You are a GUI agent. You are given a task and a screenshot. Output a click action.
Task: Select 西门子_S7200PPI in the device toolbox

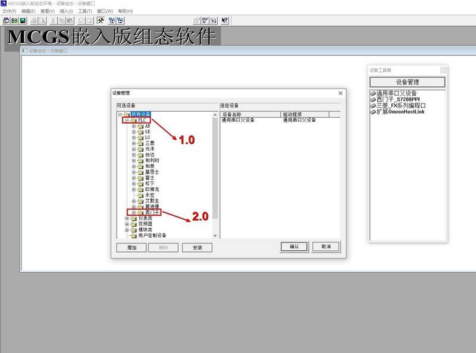(395, 99)
